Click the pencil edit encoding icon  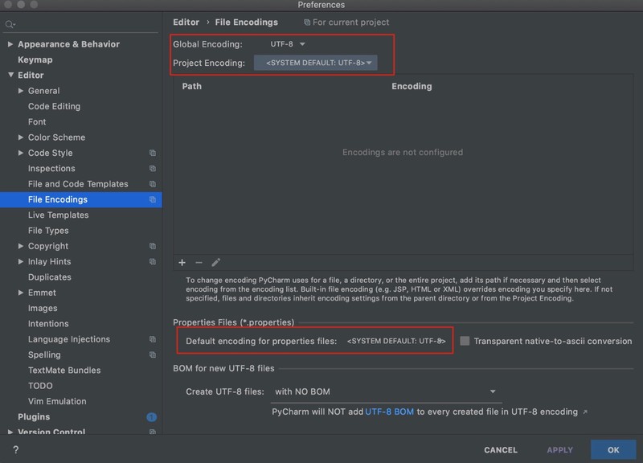coord(215,263)
